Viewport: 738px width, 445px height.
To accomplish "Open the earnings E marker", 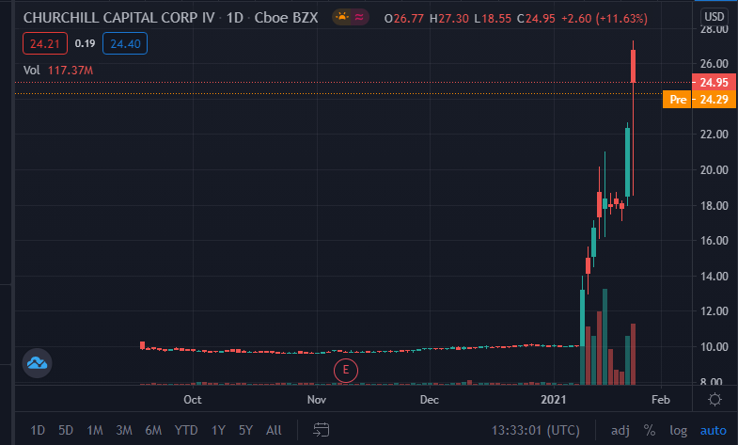I will (x=346, y=370).
